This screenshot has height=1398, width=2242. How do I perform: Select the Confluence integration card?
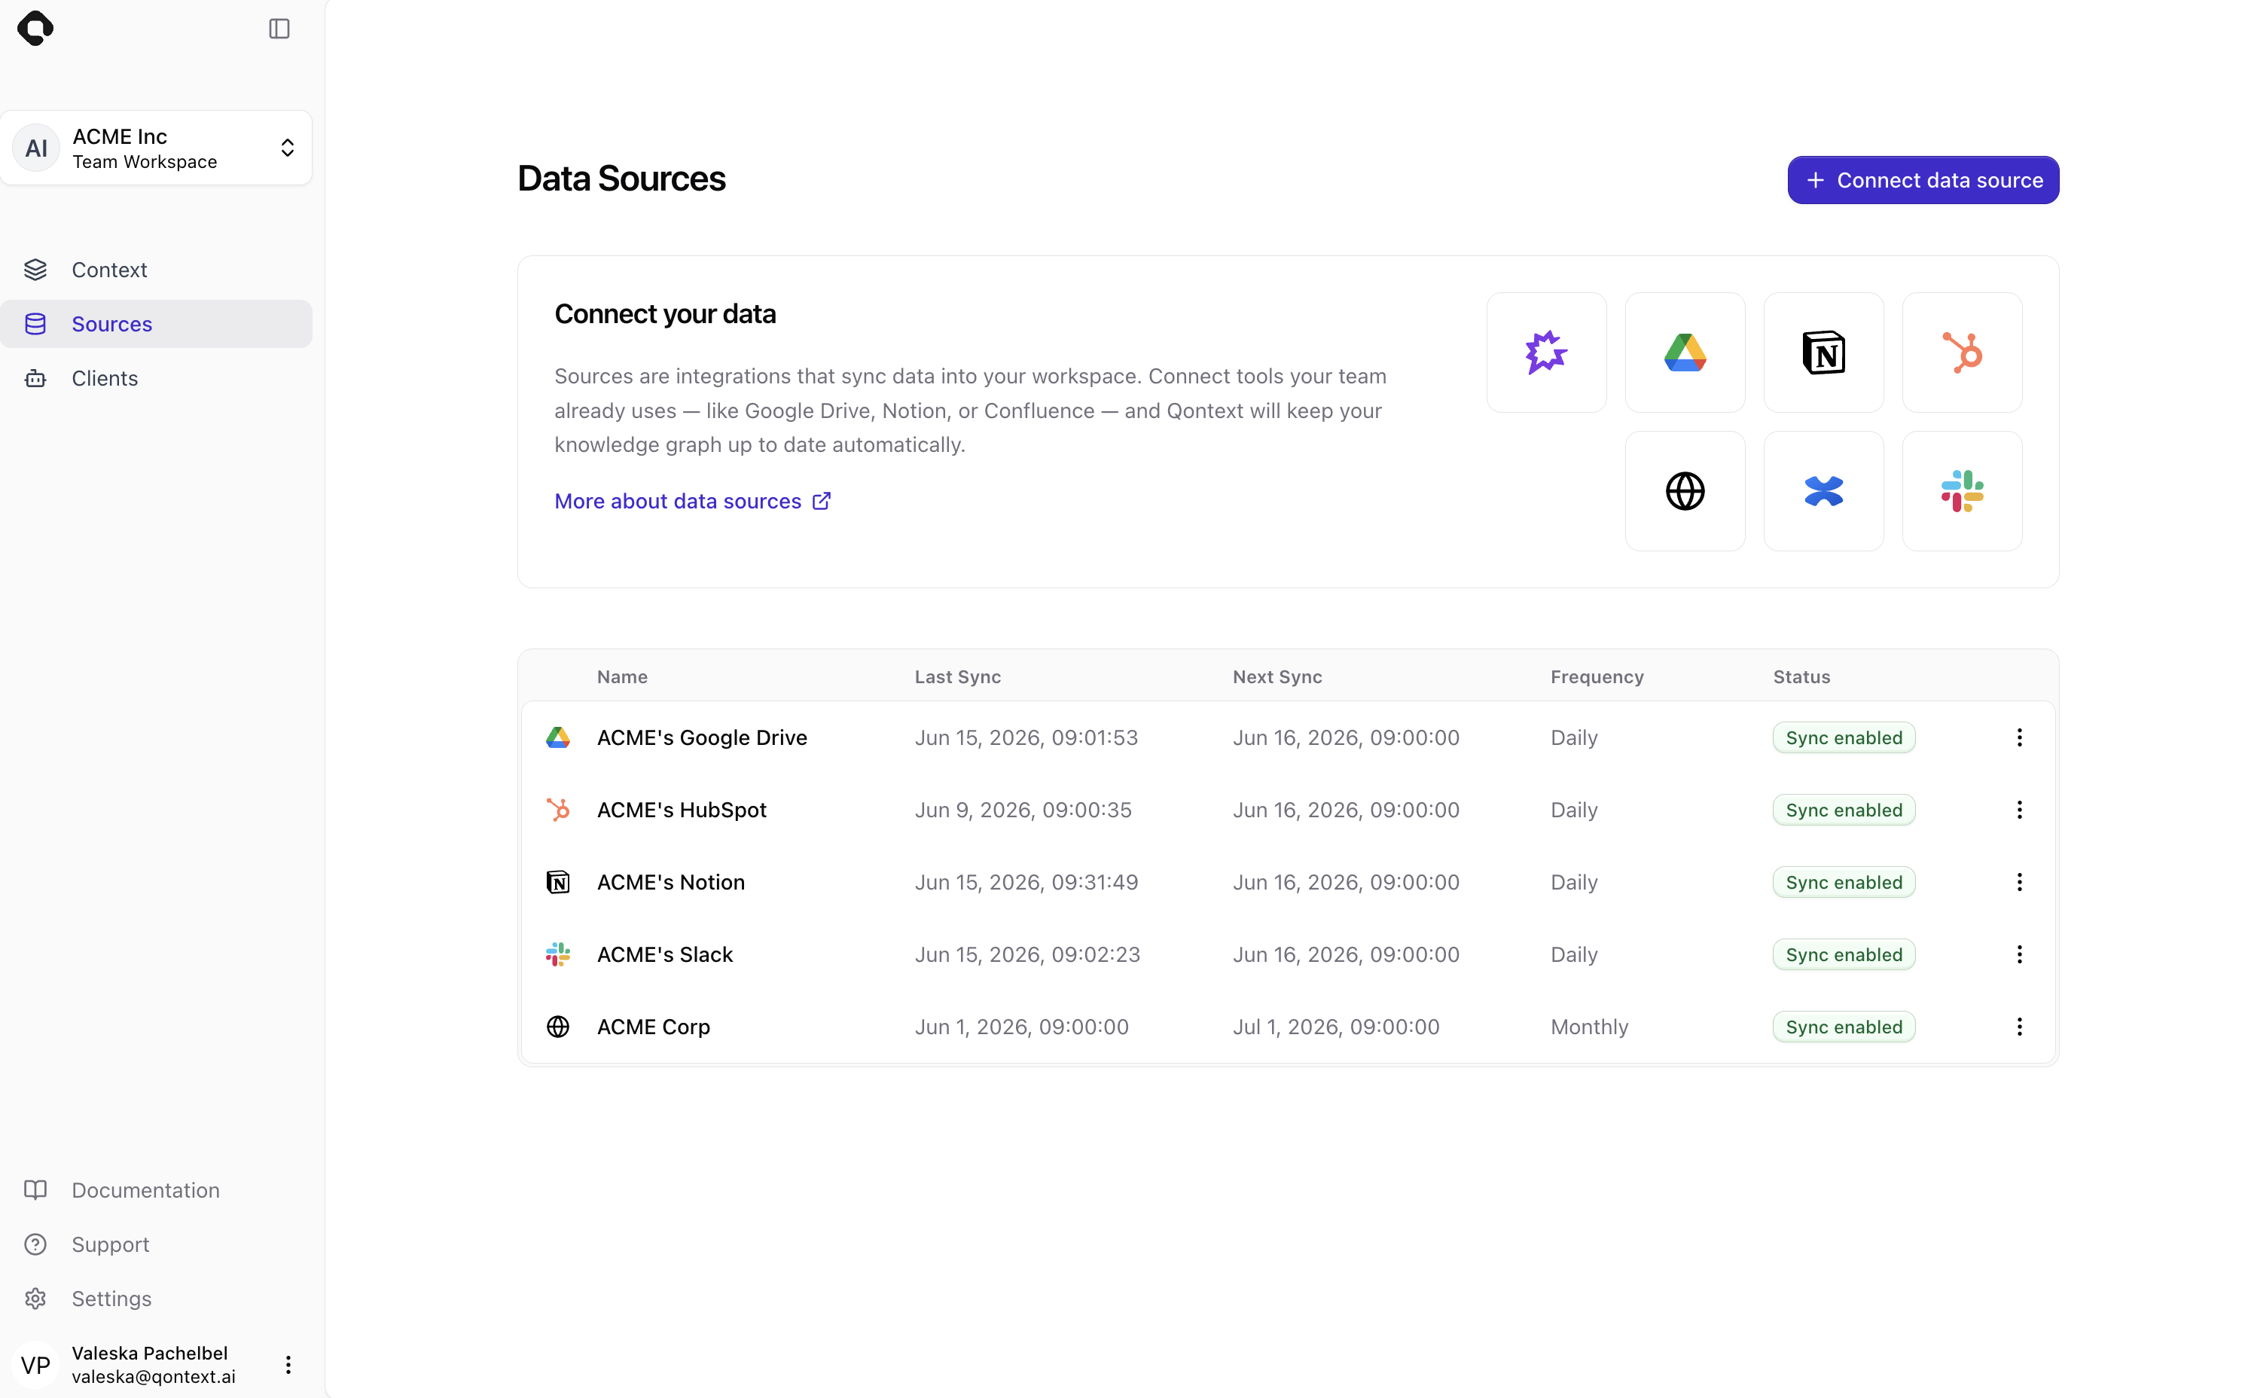point(1823,491)
